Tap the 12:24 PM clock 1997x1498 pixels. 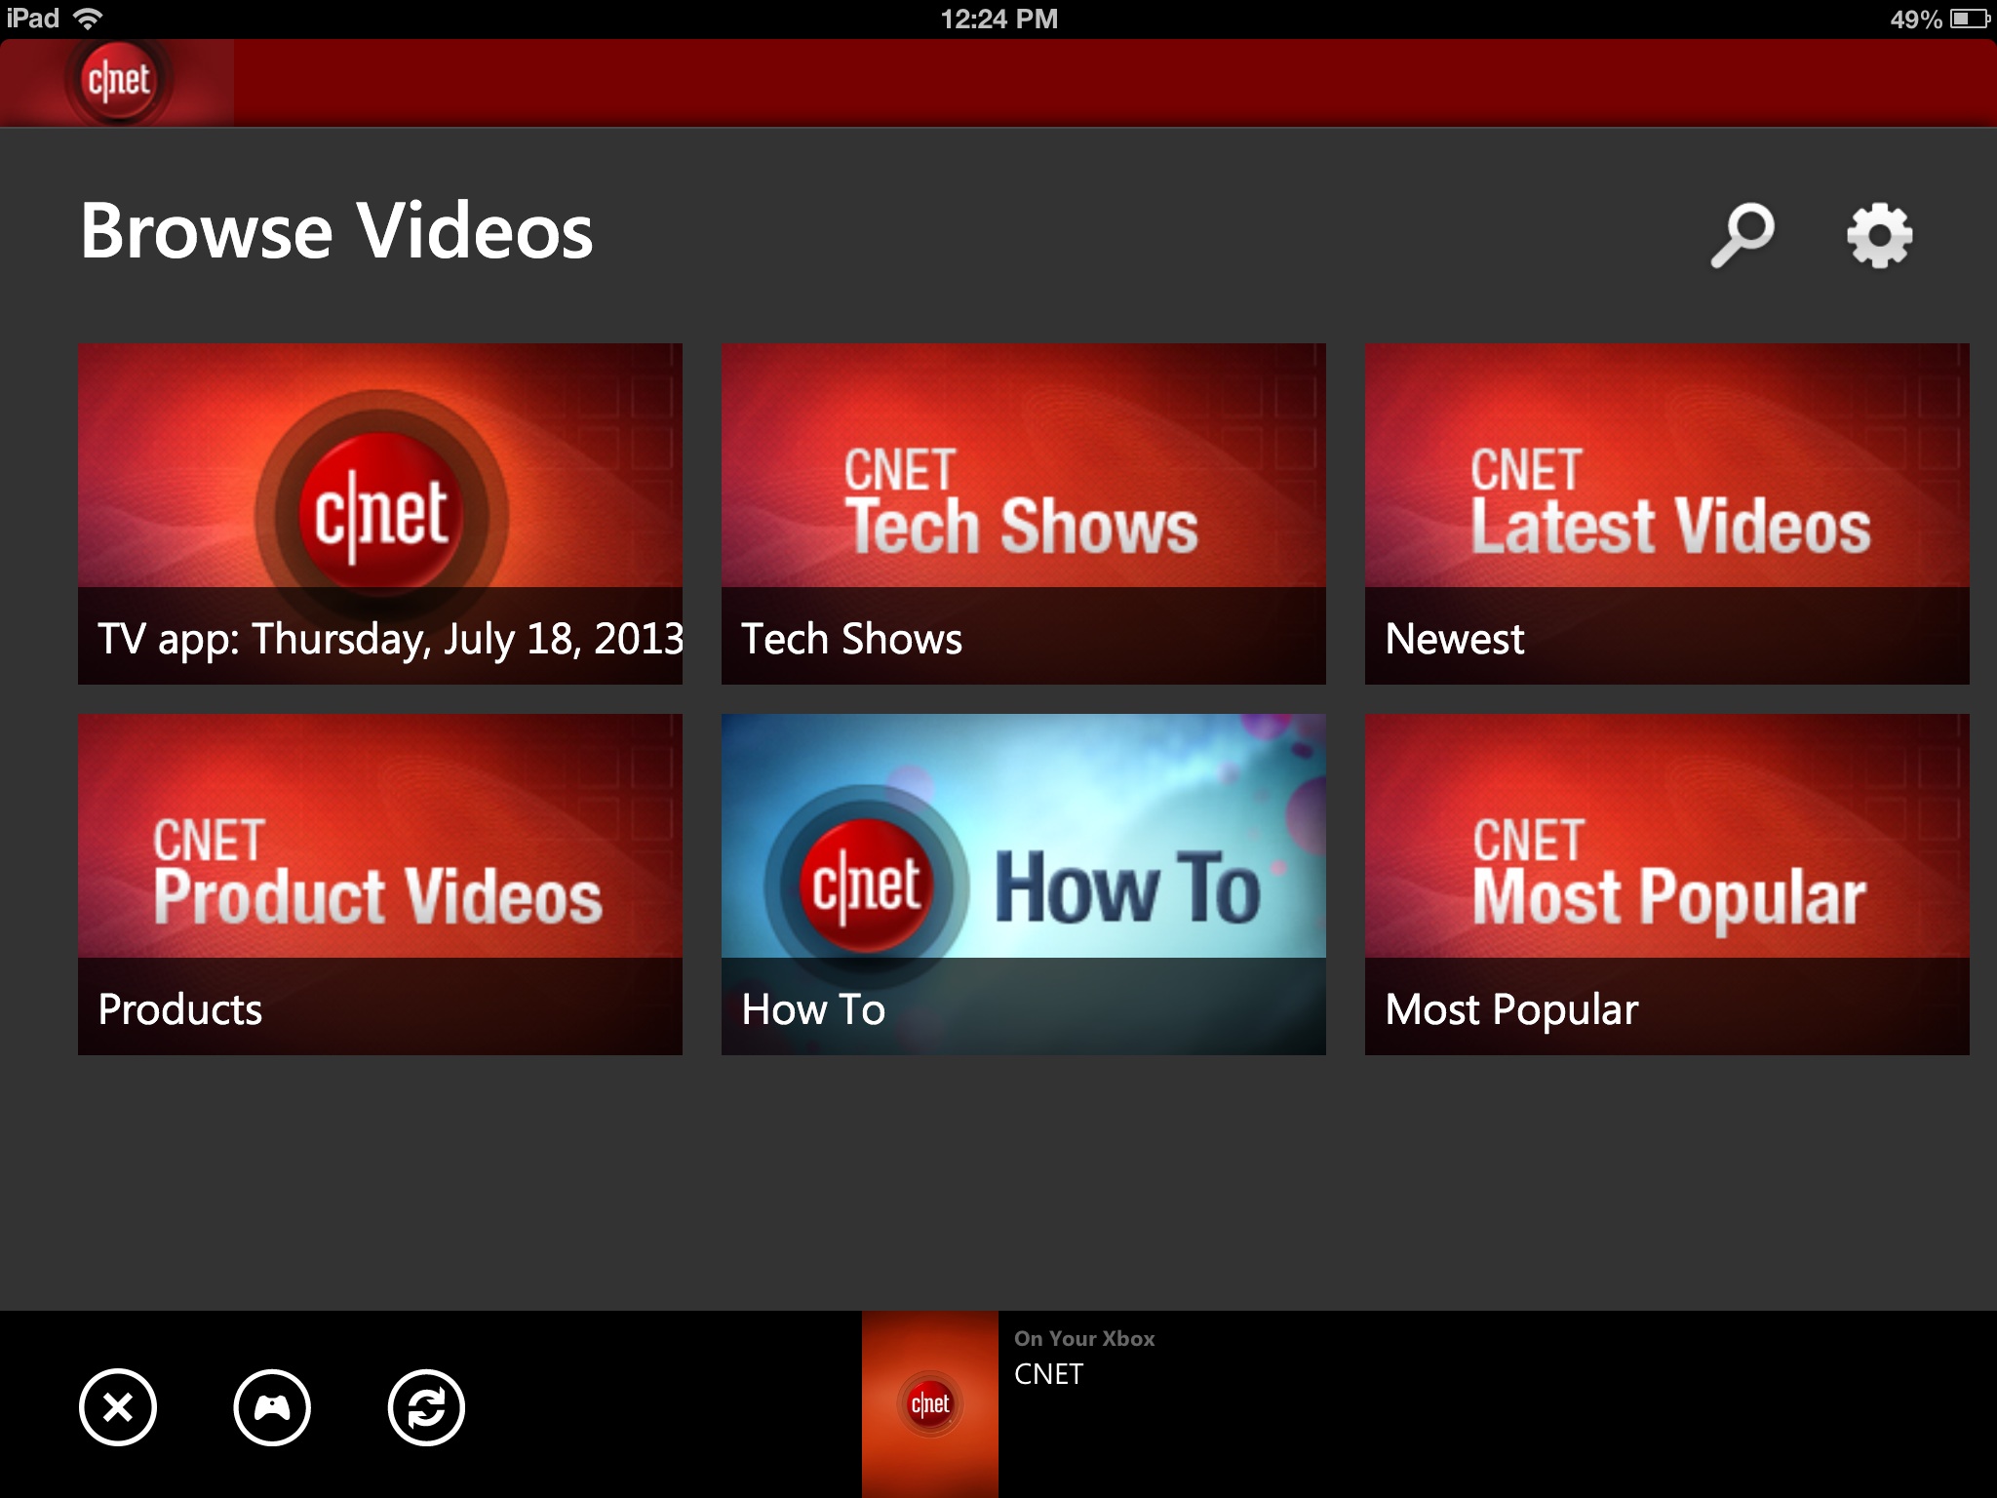pyautogui.click(x=998, y=19)
